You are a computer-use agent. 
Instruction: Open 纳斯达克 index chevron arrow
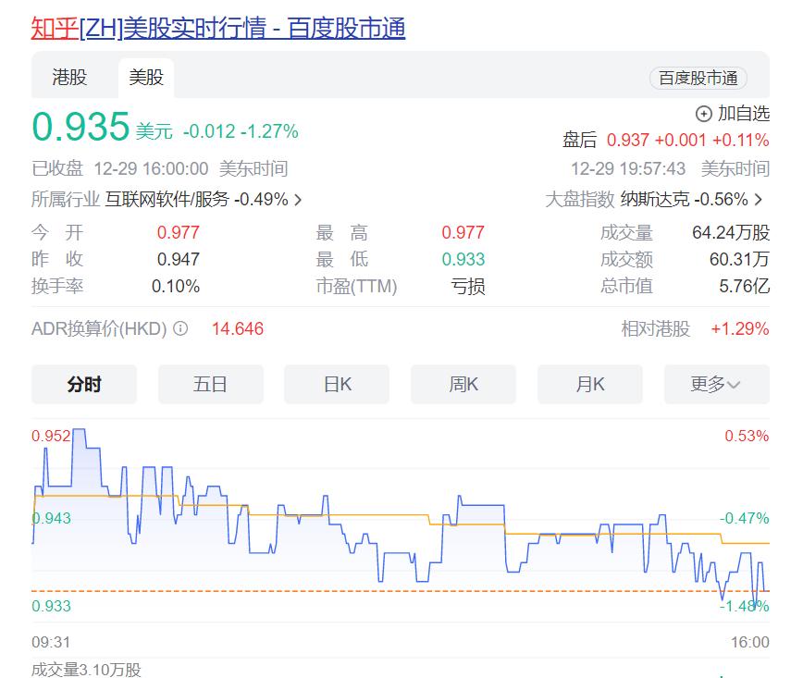pyautogui.click(x=759, y=199)
